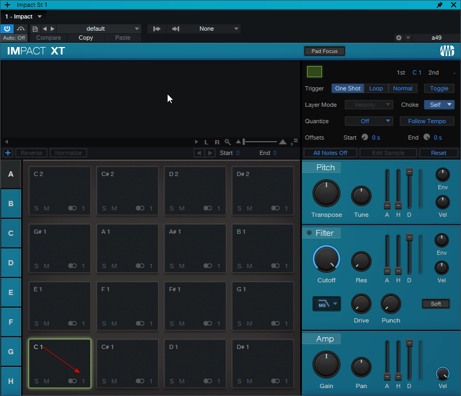Click the small zoom-out triangle icon

(238, 142)
